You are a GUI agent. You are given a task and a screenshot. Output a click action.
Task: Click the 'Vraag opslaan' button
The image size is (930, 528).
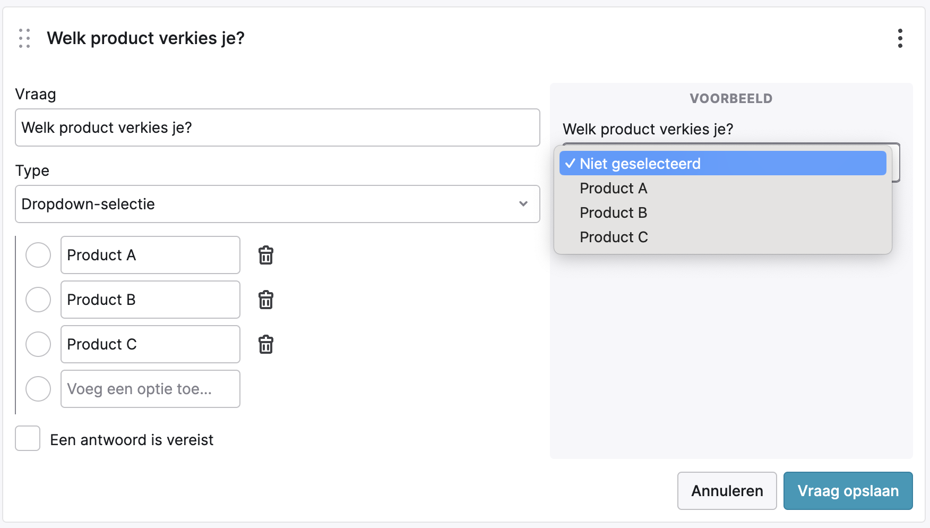848,491
